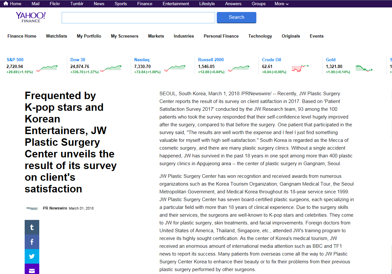The width and height of the screenshot is (392, 274).
Task: Click the Dow 30 value 24,874.76
Action: pos(80,66)
